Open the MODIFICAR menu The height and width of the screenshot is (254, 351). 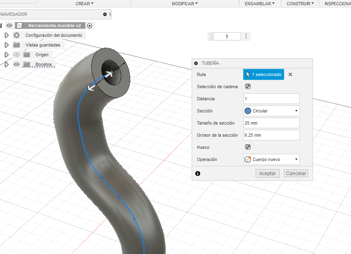(x=185, y=4)
